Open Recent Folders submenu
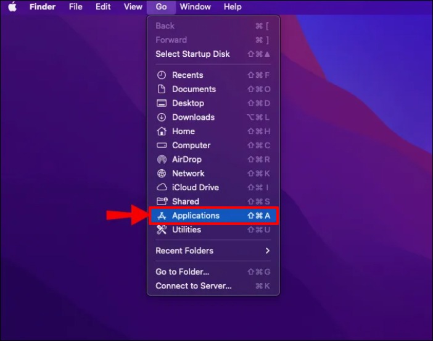This screenshot has height=341, width=433. tap(213, 251)
